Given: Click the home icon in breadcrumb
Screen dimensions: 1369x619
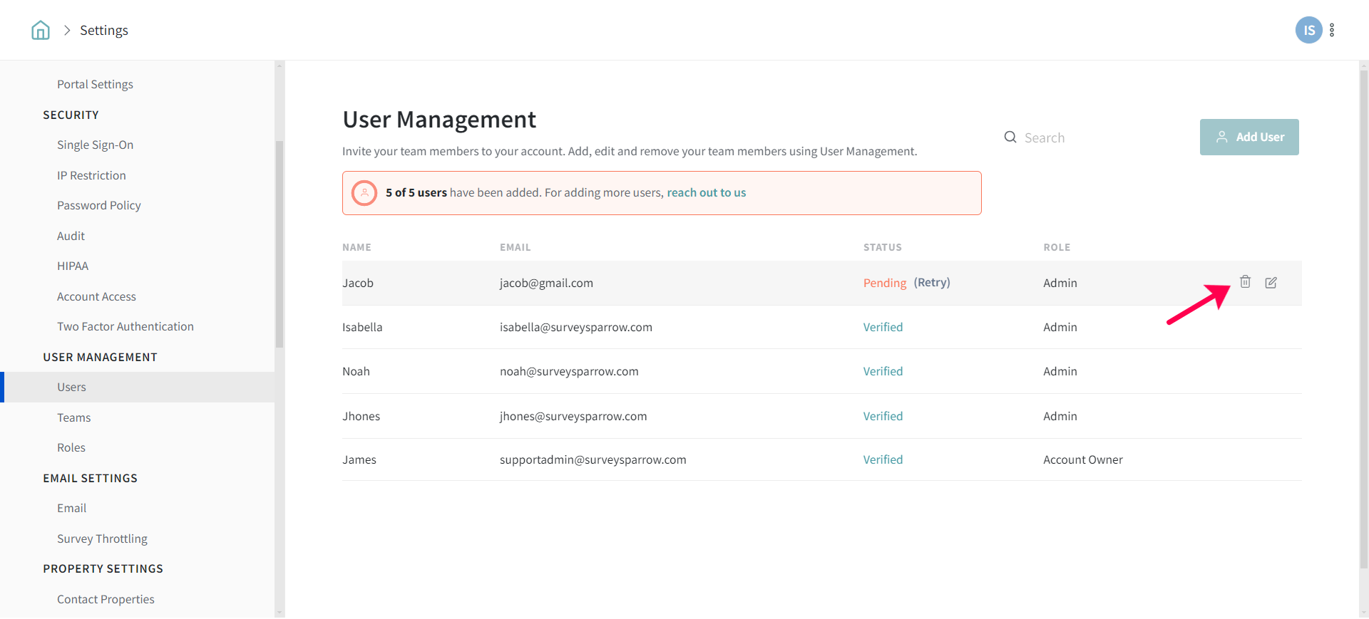Looking at the screenshot, I should click(41, 30).
